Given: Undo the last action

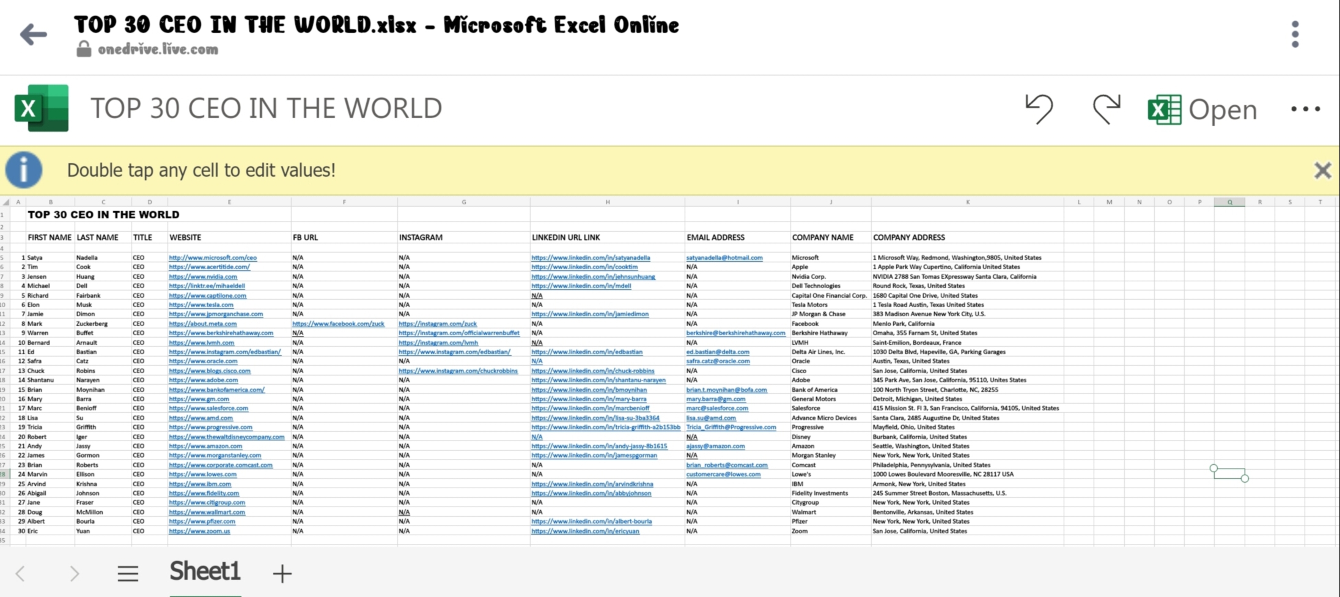Looking at the screenshot, I should click(1039, 109).
